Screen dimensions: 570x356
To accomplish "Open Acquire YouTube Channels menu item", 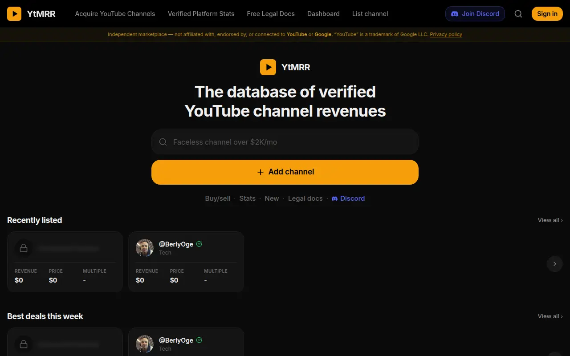I will pos(115,14).
